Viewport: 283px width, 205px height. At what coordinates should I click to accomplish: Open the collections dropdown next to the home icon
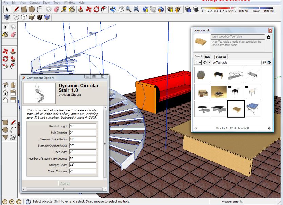tap(209, 62)
